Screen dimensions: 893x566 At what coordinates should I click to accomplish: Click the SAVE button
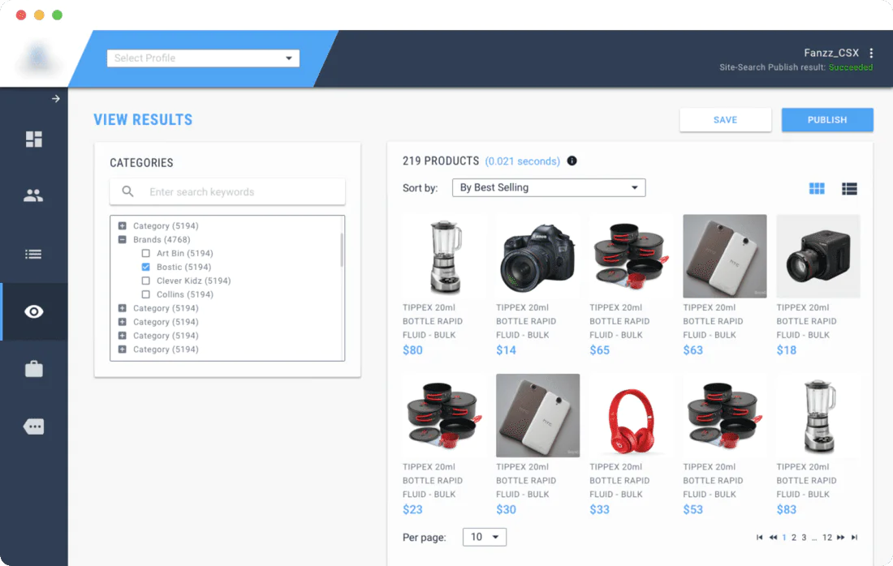click(725, 120)
